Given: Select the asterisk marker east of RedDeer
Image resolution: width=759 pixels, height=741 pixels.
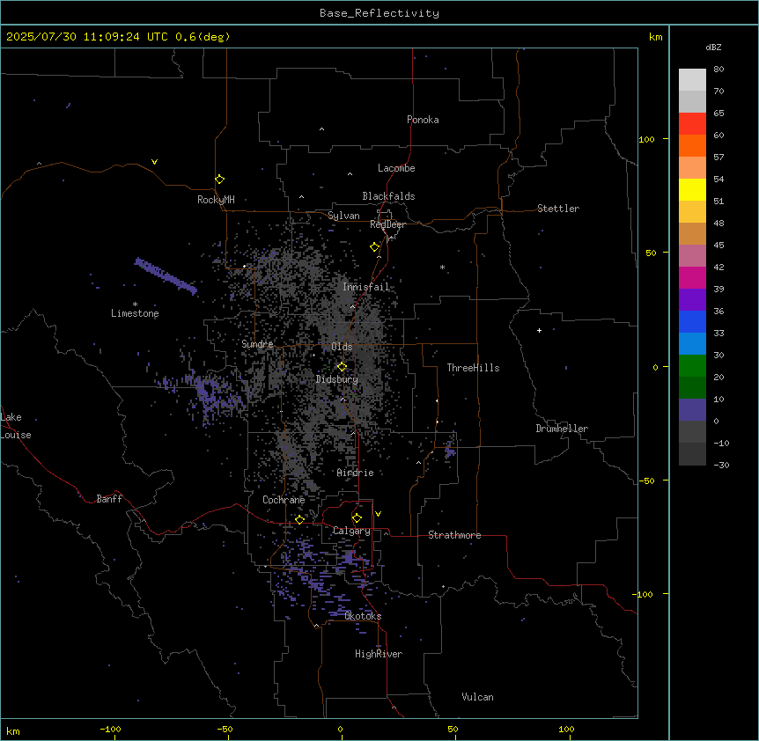Looking at the screenshot, I should (x=442, y=267).
